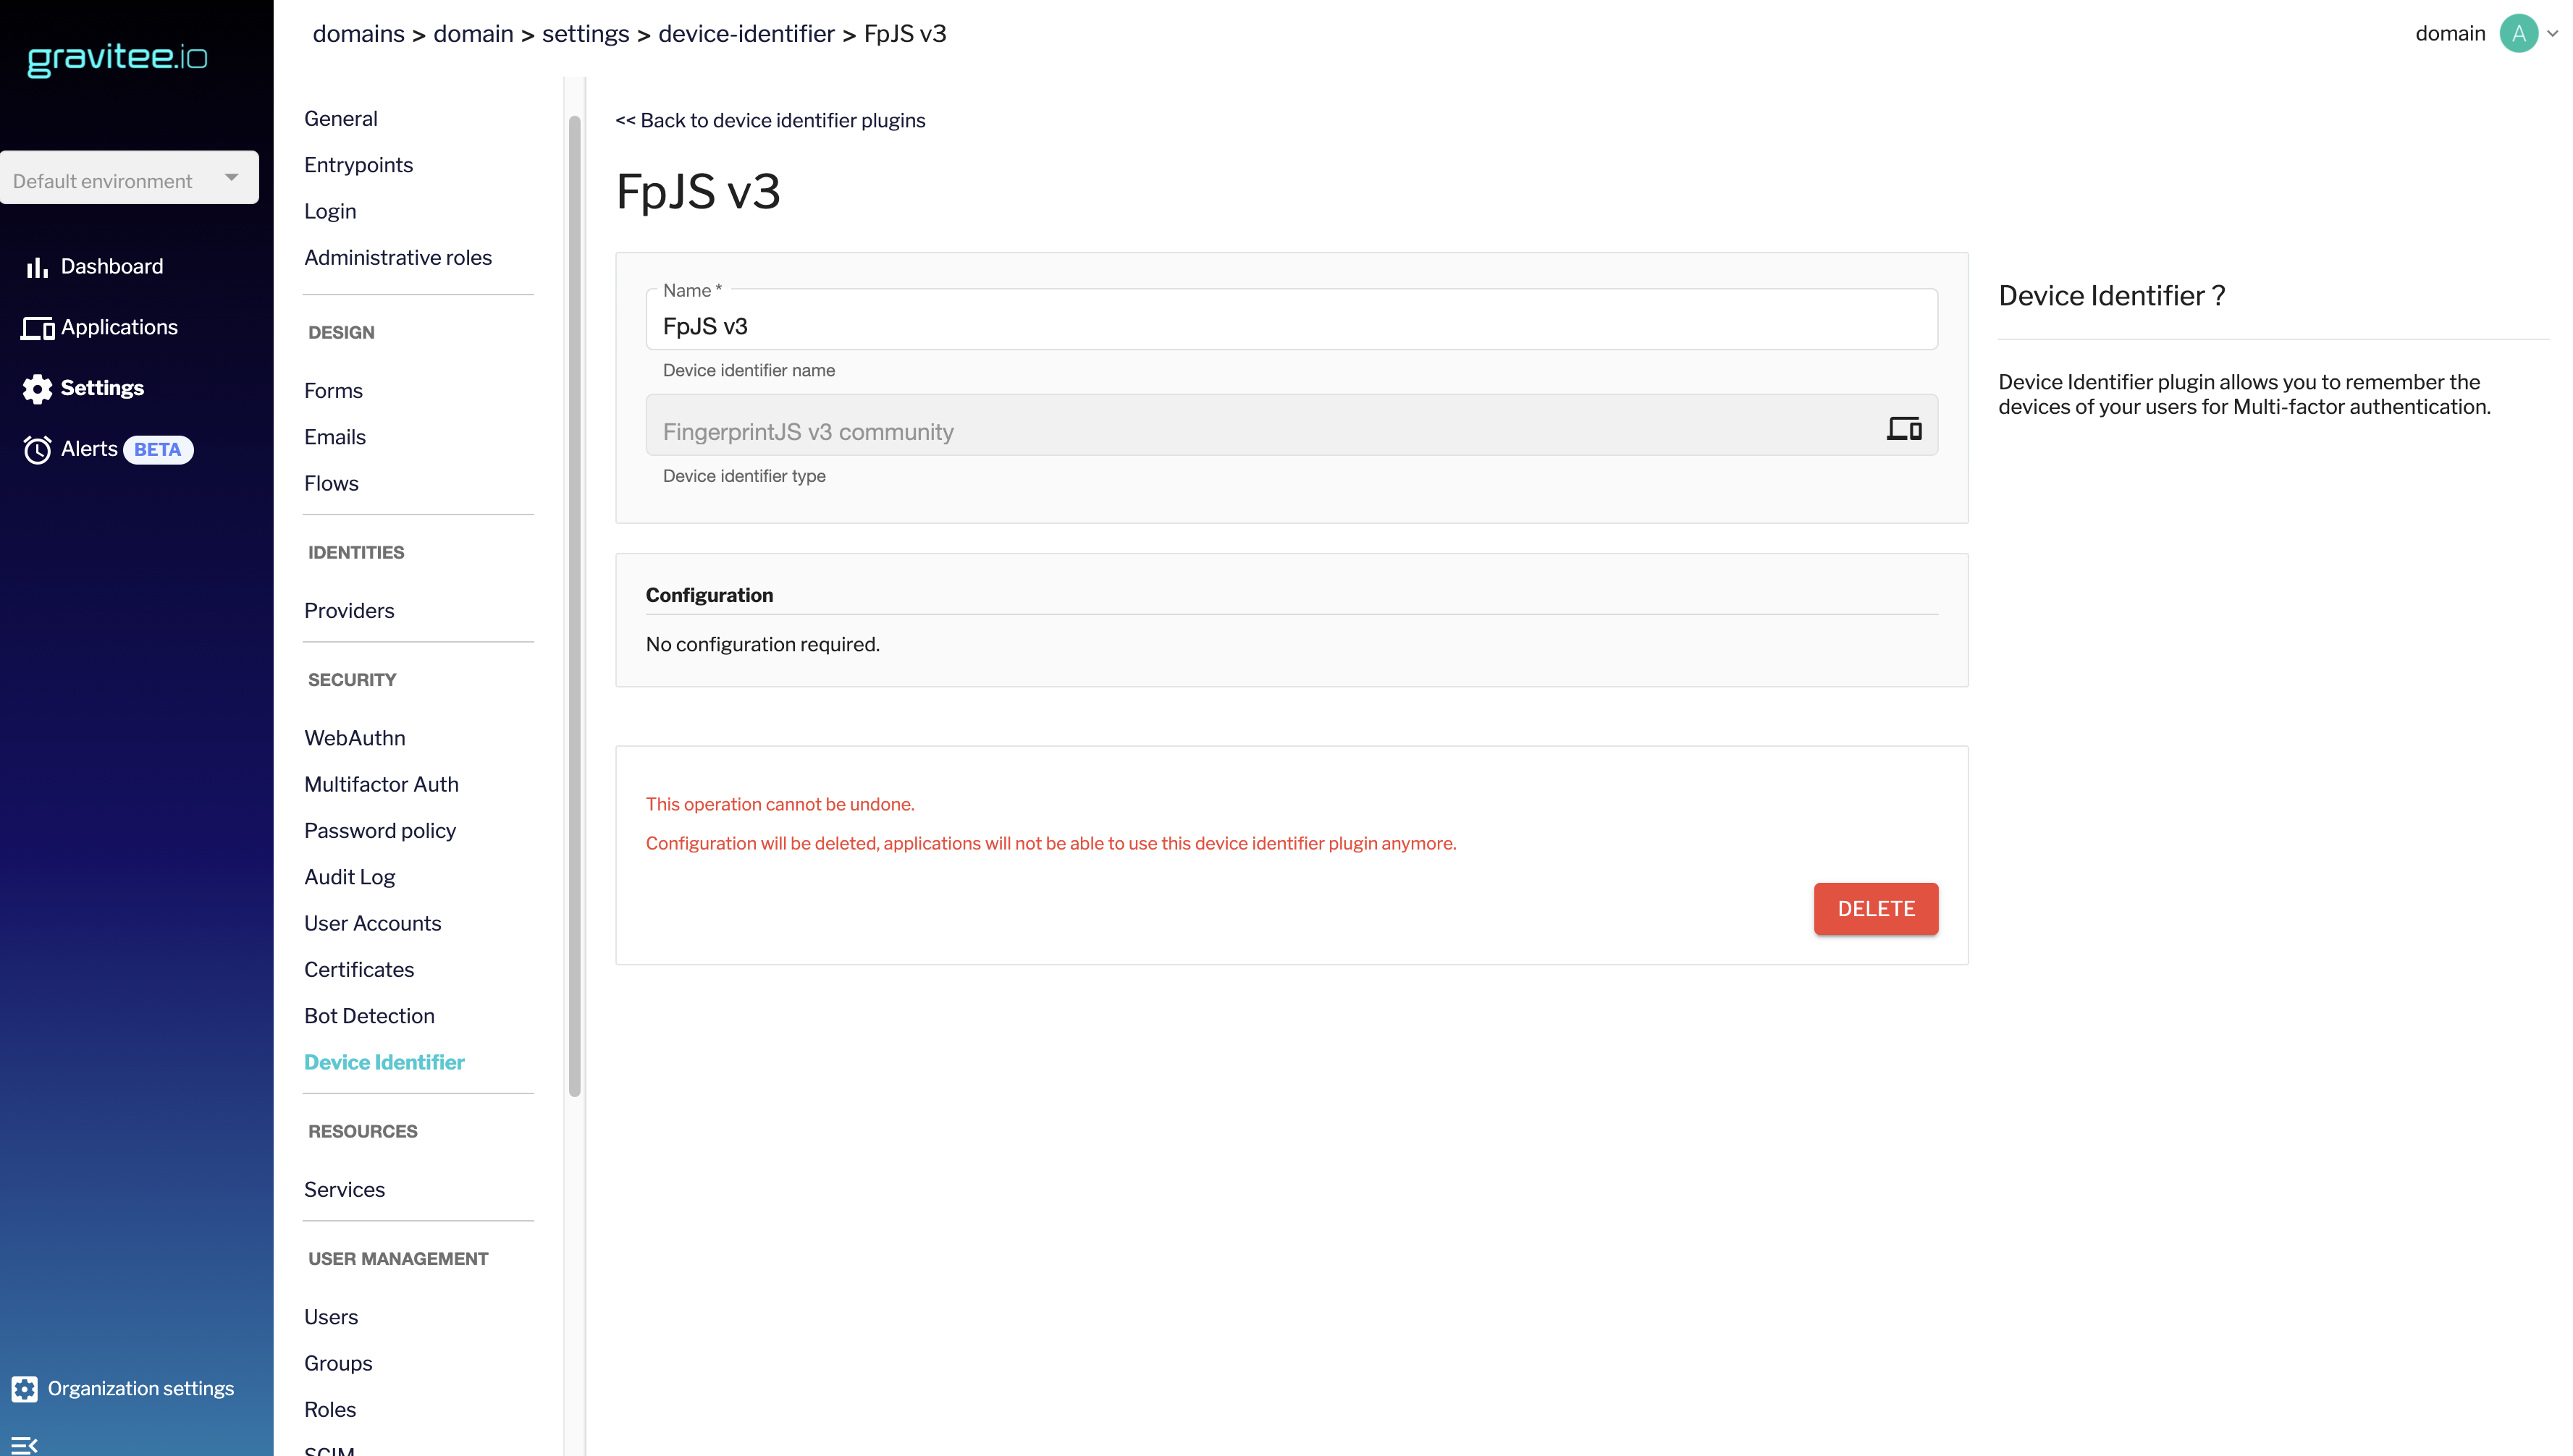Image resolution: width=2573 pixels, height=1456 pixels.
Task: Collapse the sidebar with the menu icon
Action: point(25,1444)
